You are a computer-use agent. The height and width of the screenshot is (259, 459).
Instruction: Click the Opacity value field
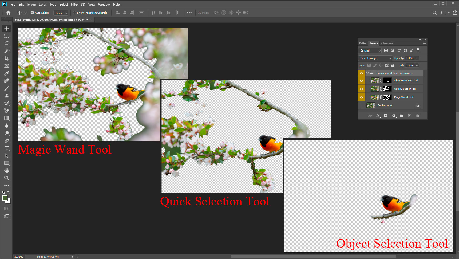(410, 58)
